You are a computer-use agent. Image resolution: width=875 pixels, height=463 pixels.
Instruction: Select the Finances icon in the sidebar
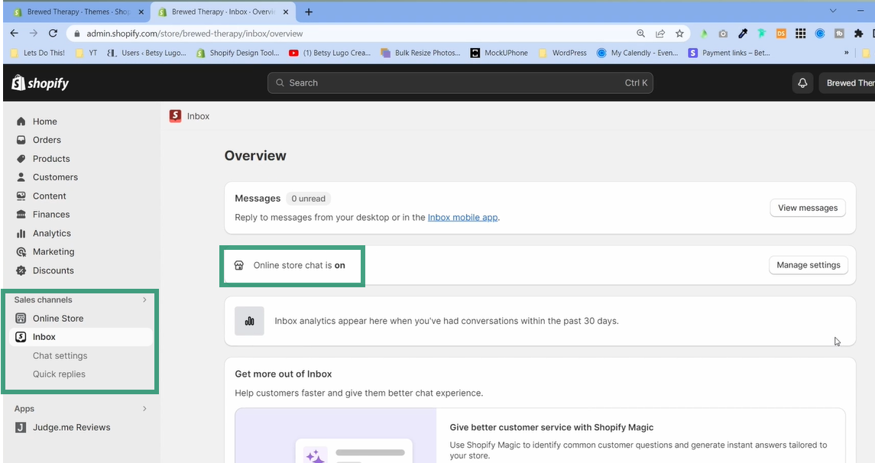(x=21, y=214)
